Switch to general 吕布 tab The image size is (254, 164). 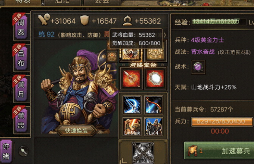21,58
